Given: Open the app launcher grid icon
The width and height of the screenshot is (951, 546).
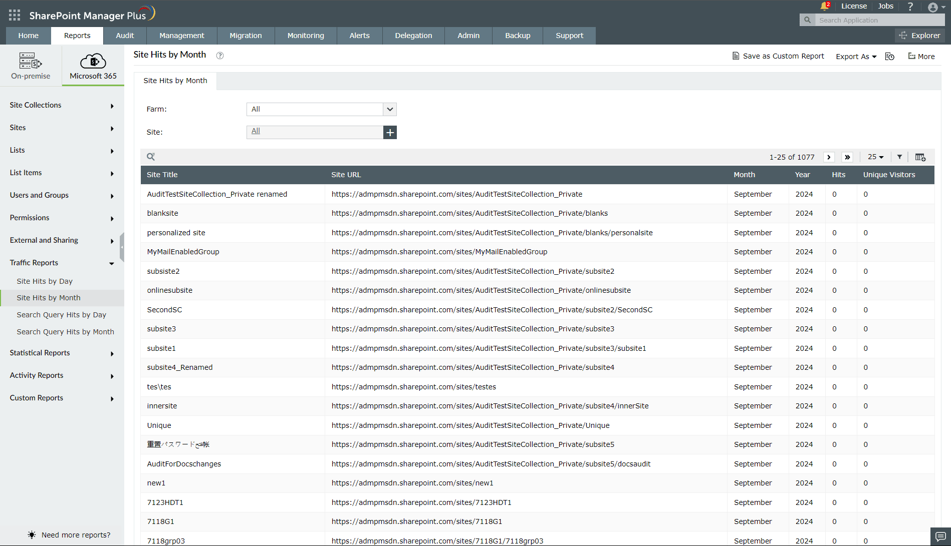Looking at the screenshot, I should (15, 15).
